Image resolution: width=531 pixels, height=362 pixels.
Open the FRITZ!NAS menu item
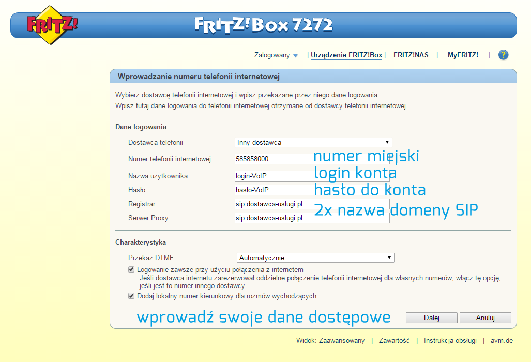tap(411, 54)
